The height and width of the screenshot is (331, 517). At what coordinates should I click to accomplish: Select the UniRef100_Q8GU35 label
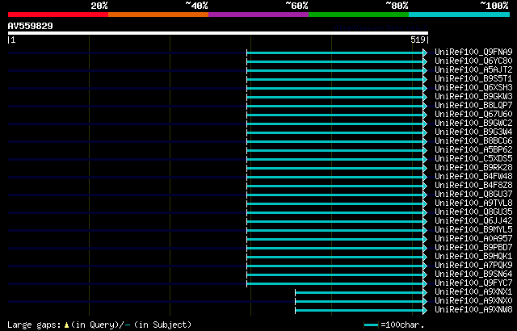click(473, 212)
